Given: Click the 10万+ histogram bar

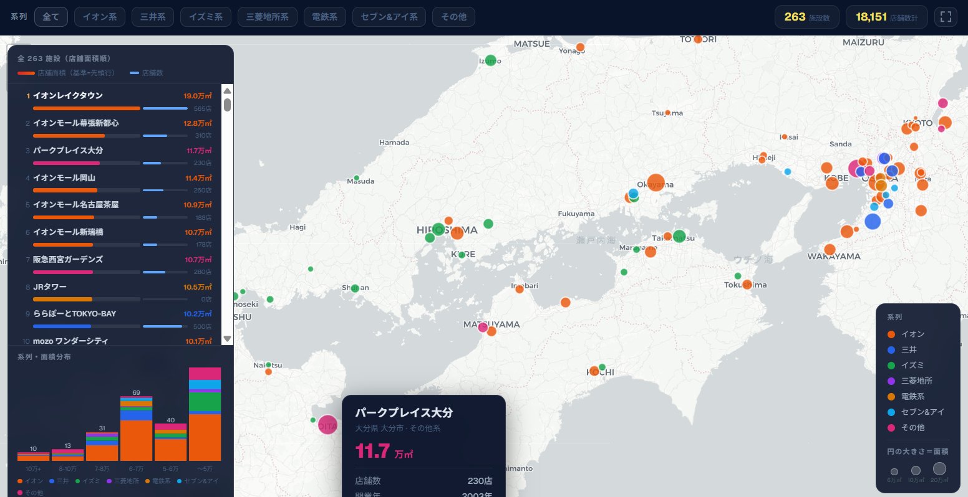Looking at the screenshot, I should click(33, 457).
